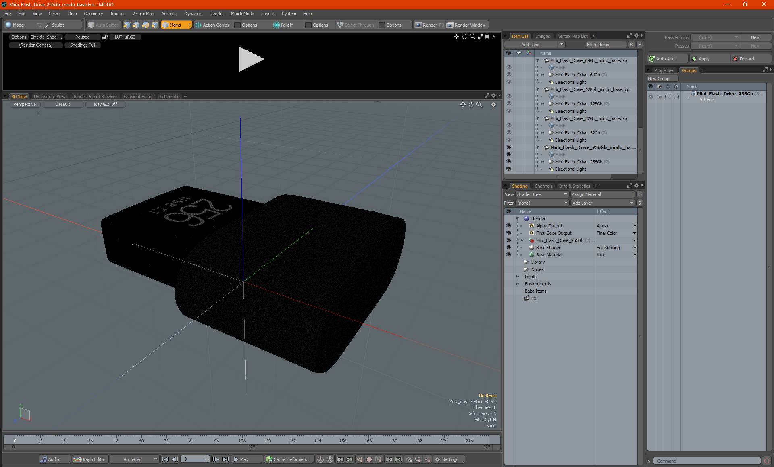Select the Falloff tool icon
This screenshot has width=774, height=467.
[x=277, y=25]
